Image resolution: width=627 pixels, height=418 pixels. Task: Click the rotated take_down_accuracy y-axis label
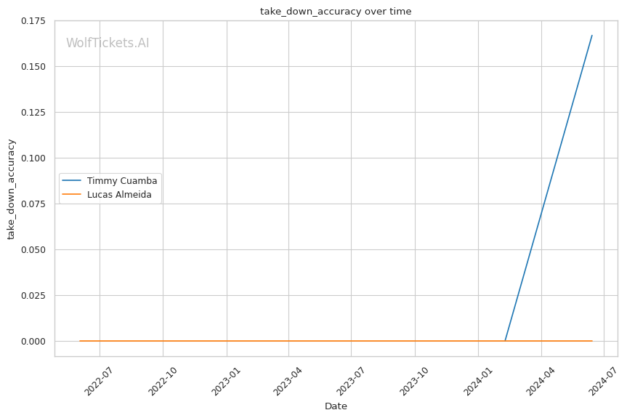pos(12,188)
